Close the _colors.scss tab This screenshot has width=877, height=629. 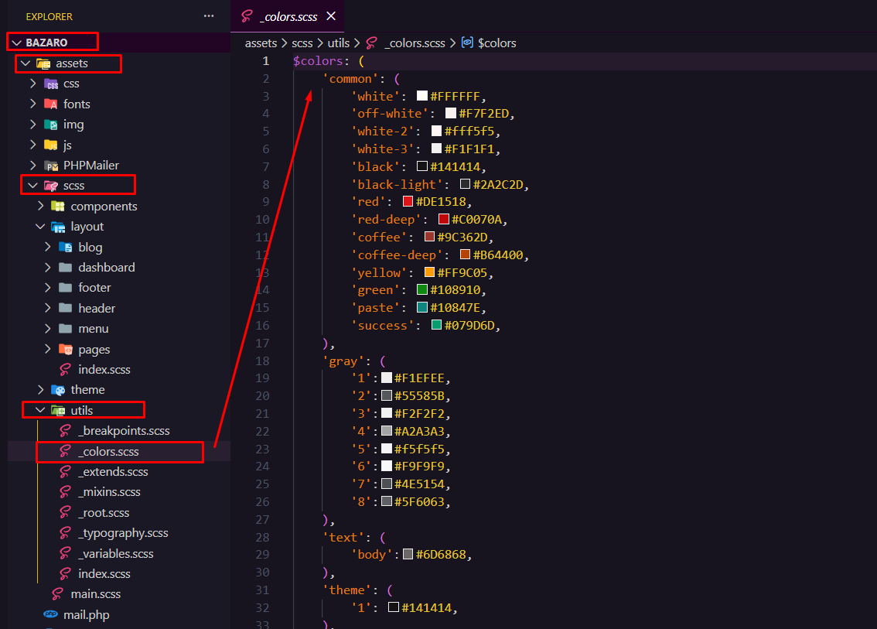(x=331, y=16)
